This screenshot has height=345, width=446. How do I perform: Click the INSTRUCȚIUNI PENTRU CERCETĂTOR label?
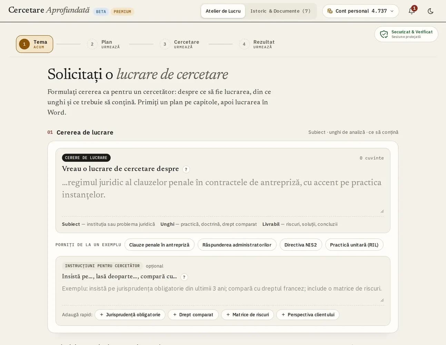click(102, 266)
